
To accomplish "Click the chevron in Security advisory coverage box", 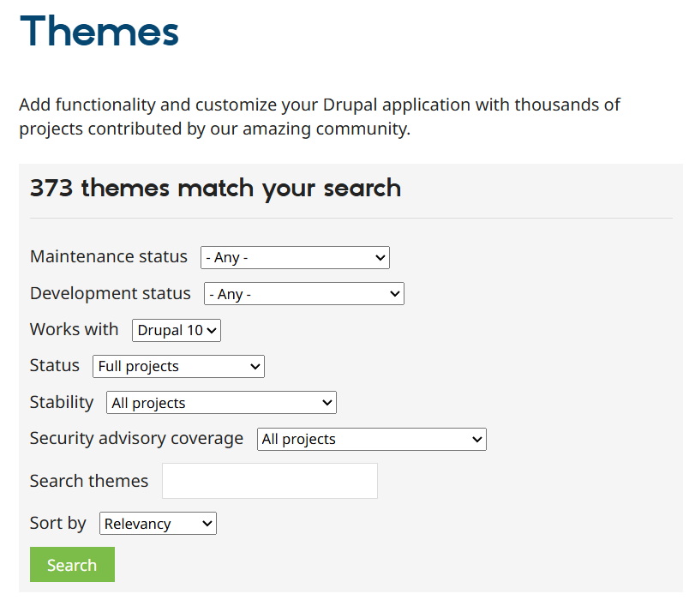I will (477, 439).
